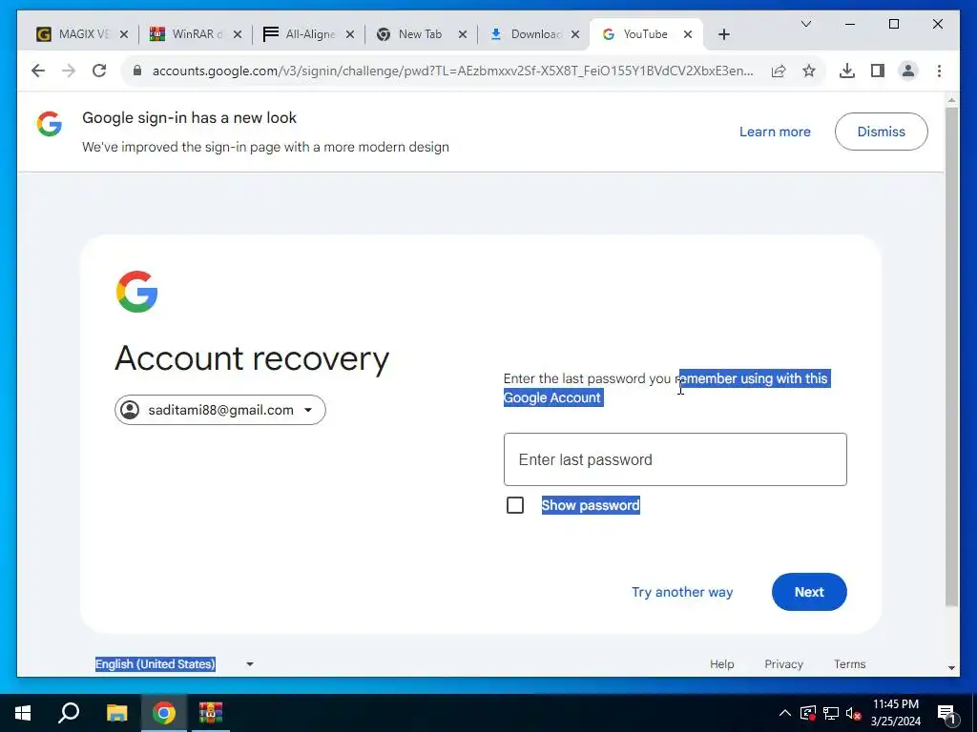
Task: Click the Show password label
Action: (590, 505)
